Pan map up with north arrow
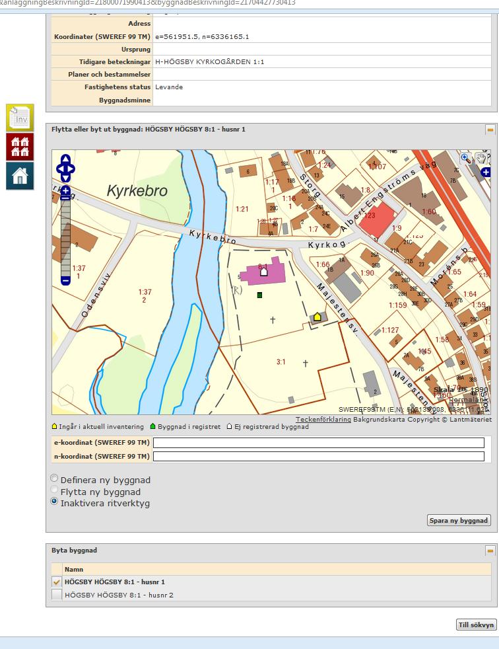 click(x=65, y=159)
